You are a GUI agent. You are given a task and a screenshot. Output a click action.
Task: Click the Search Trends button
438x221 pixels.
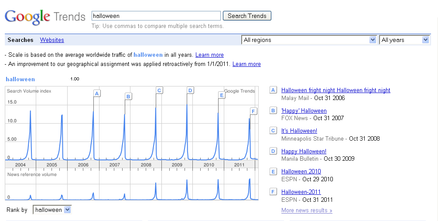tap(247, 16)
